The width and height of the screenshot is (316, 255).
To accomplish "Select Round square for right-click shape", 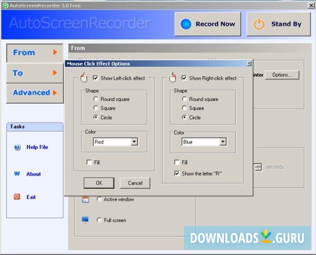I will tap(184, 99).
